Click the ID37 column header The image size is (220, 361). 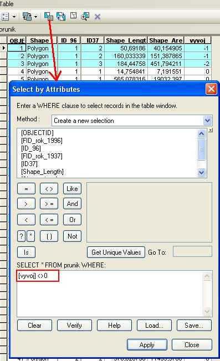[x=93, y=40]
